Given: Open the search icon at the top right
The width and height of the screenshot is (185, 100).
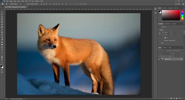Looking at the screenshot, I should (176, 4).
